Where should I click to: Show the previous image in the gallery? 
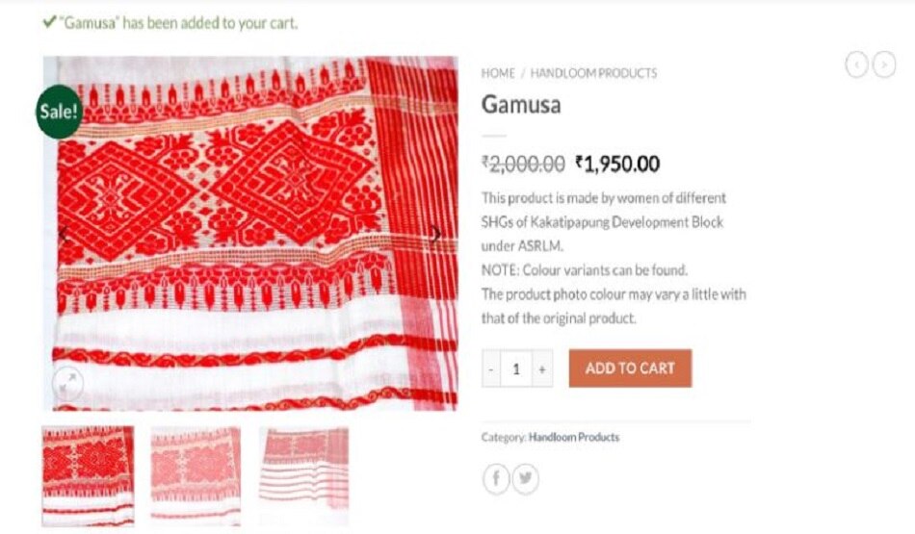click(x=64, y=235)
